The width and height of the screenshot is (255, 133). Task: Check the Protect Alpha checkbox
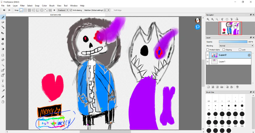[207, 50]
